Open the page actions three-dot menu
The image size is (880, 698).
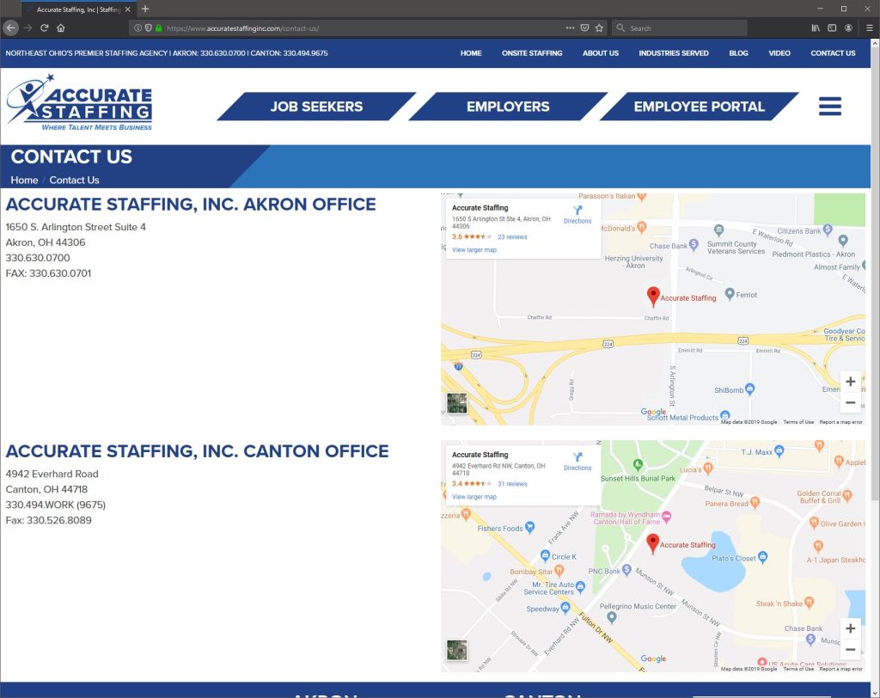pos(570,28)
